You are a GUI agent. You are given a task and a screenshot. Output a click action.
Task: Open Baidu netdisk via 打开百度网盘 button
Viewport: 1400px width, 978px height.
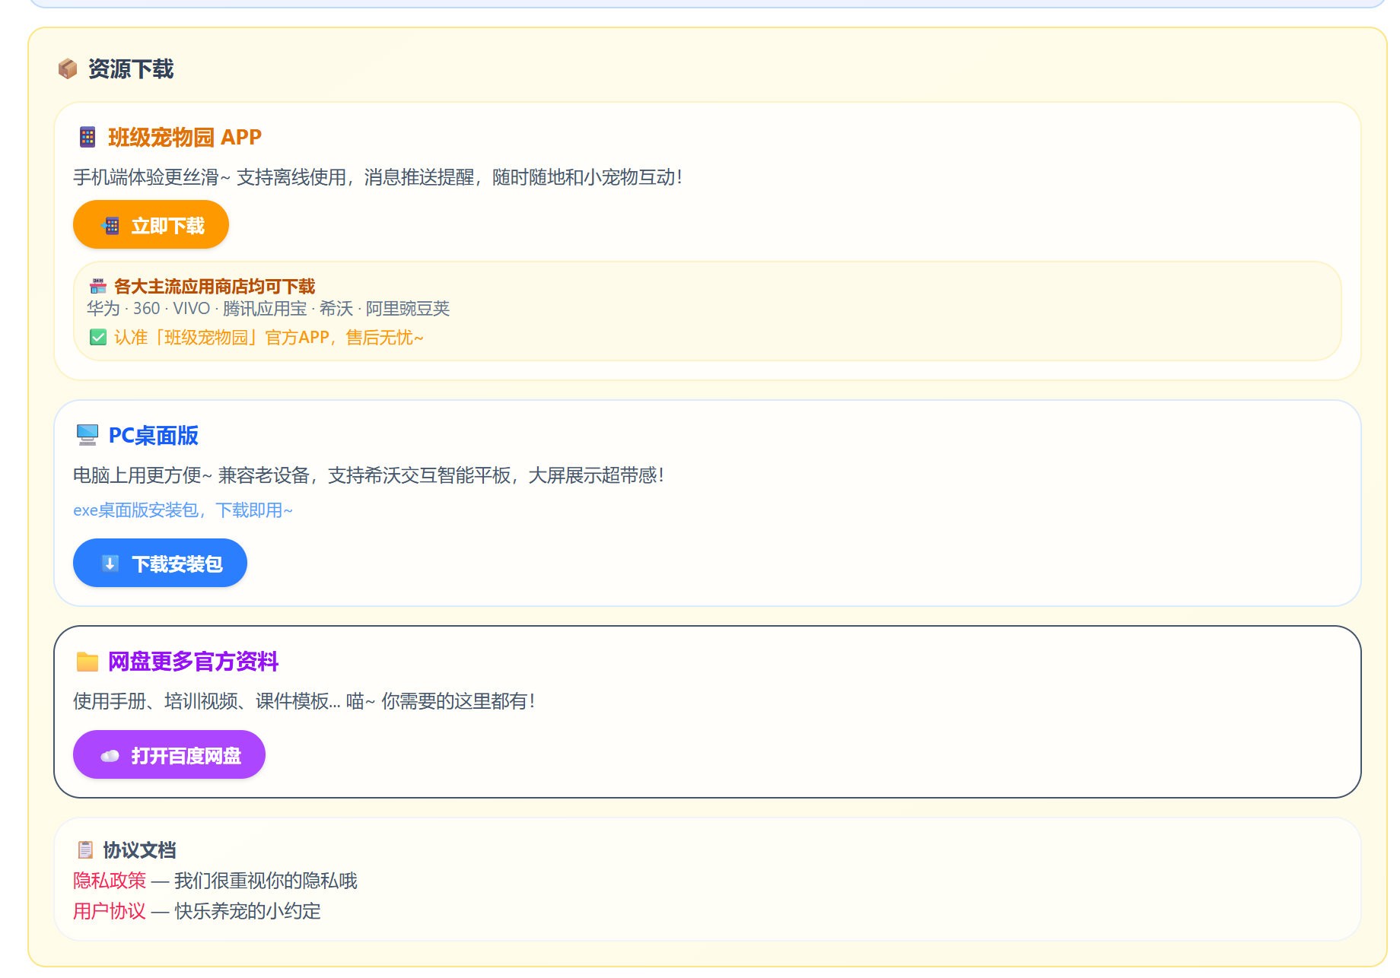tap(169, 754)
